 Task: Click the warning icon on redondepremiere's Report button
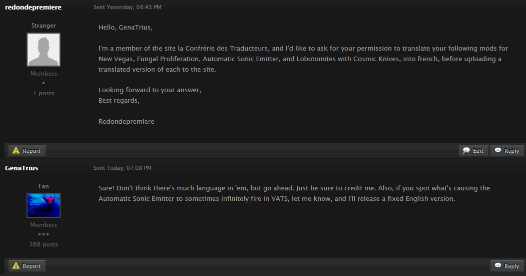[x=16, y=150]
